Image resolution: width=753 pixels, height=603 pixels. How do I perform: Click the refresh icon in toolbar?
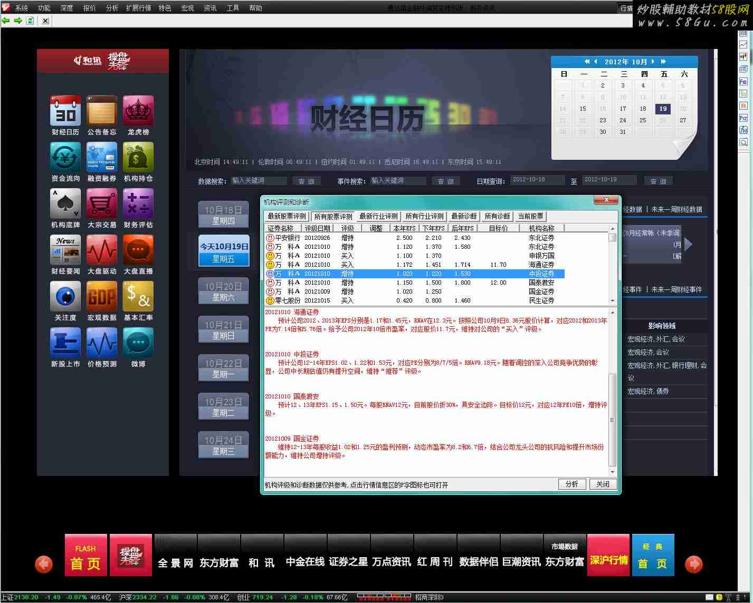(30, 21)
